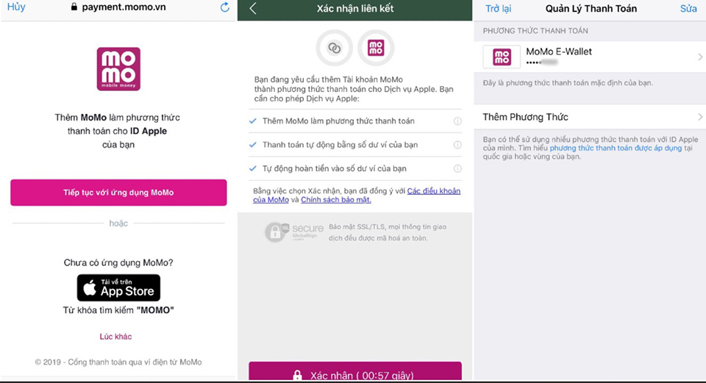Tap the chain link circle icon
Image resolution: width=706 pixels, height=383 pixels.
(x=334, y=48)
